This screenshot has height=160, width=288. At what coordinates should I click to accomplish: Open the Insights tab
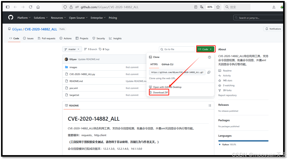pyautogui.click(x=115, y=38)
